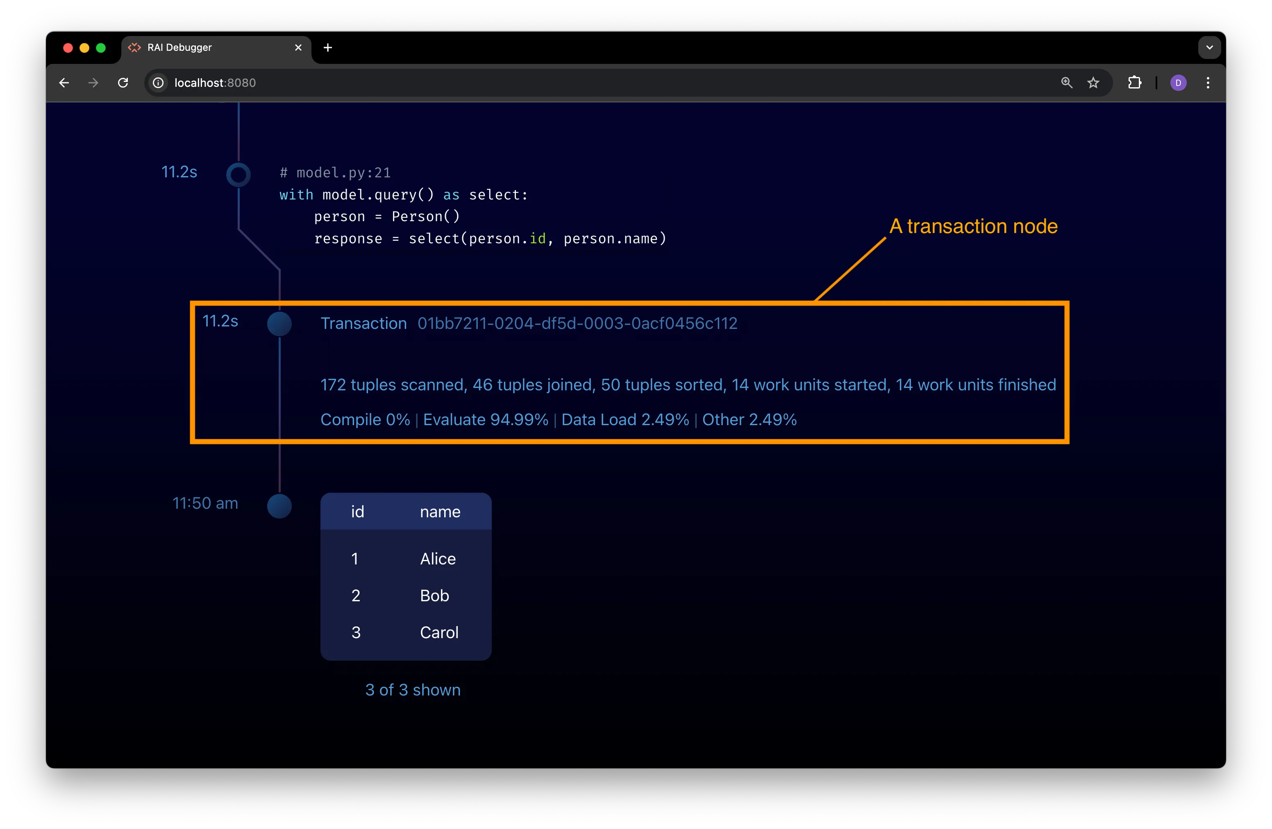Click the 'Alice' cell
Screen dimensions: 1272x829
(438, 559)
